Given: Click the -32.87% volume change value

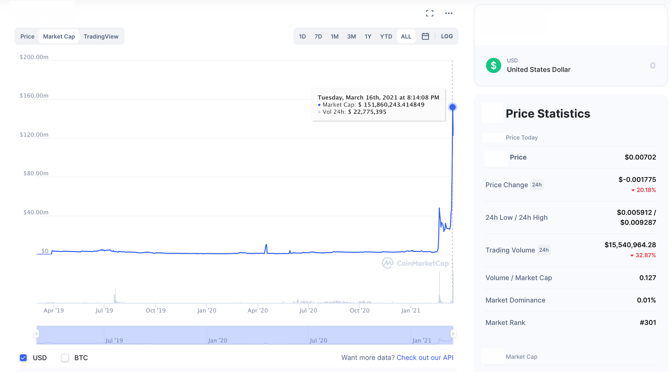Looking at the screenshot, I should pos(642,255).
